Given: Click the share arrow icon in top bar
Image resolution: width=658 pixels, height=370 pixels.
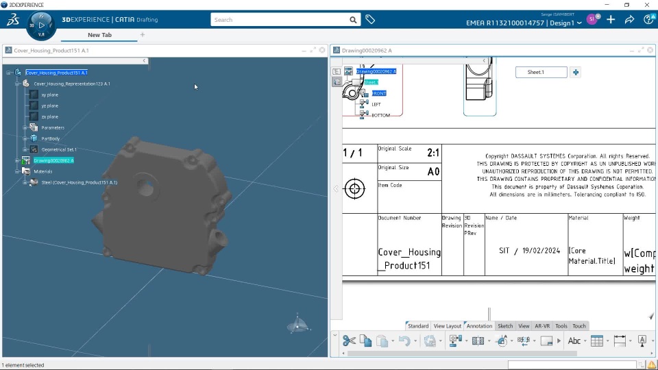Looking at the screenshot, I should point(629,19).
